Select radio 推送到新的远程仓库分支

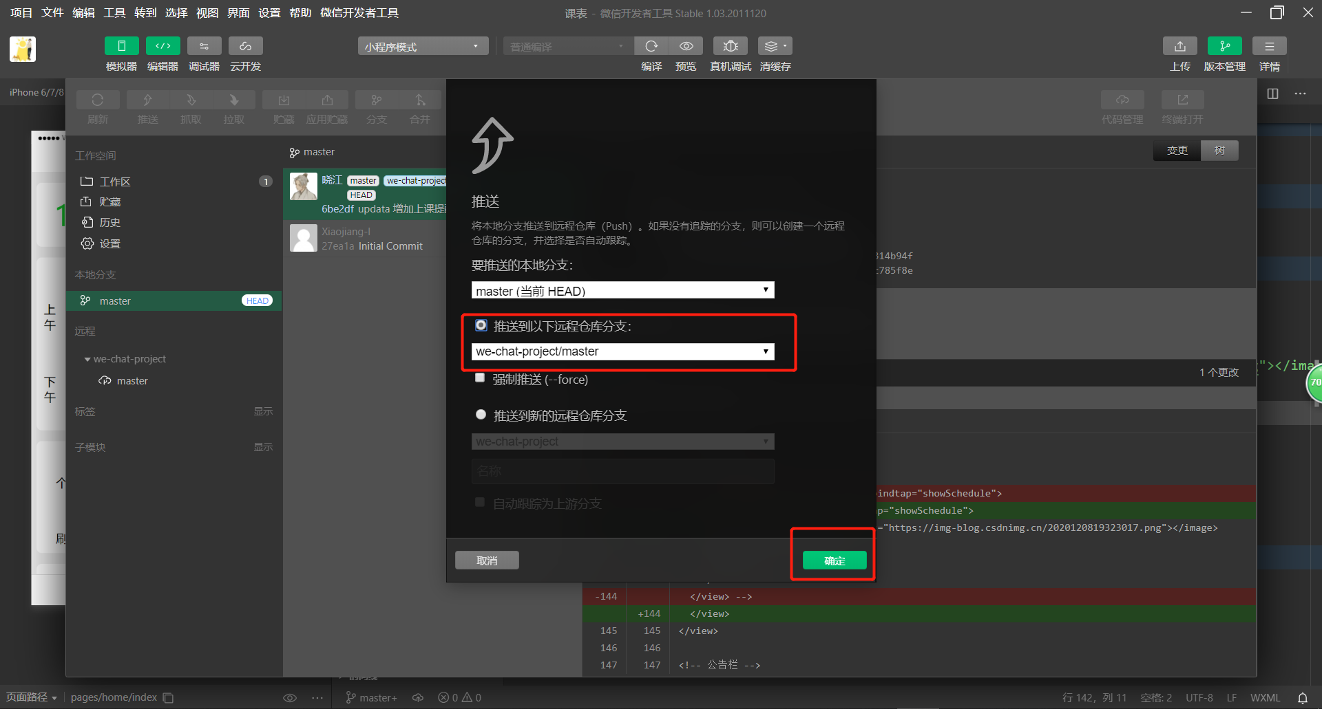[481, 415]
